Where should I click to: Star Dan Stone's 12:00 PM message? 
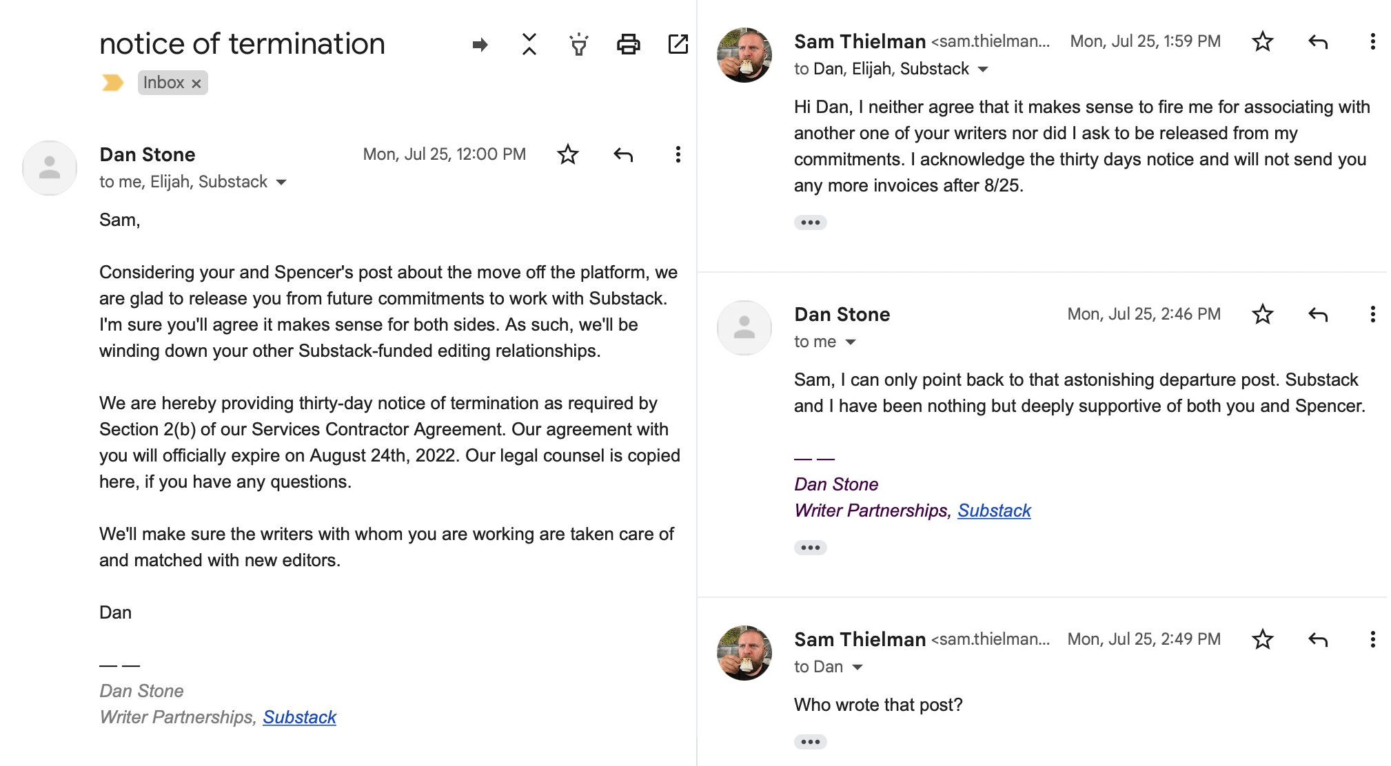coord(567,154)
